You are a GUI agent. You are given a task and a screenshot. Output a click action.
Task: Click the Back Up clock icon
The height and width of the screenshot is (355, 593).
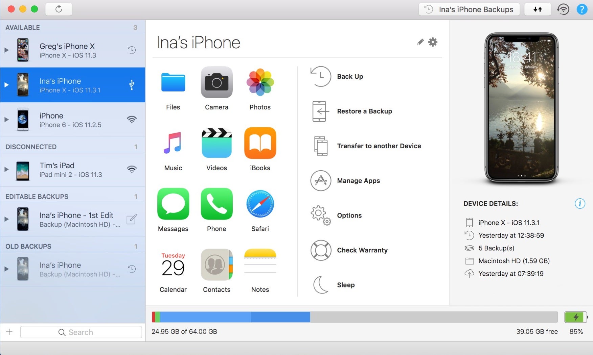click(321, 76)
